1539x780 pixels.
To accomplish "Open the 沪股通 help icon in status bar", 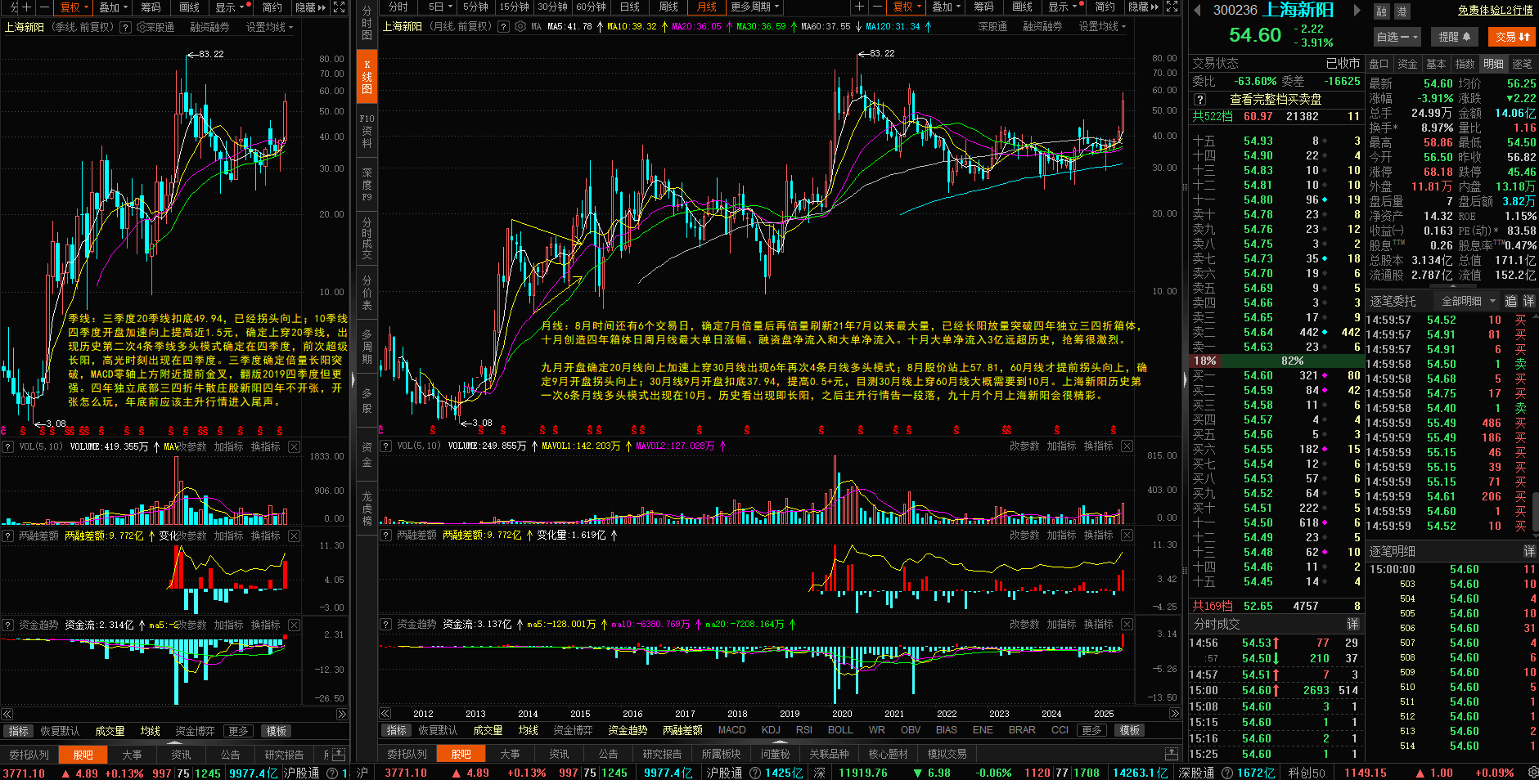I will pos(755,773).
